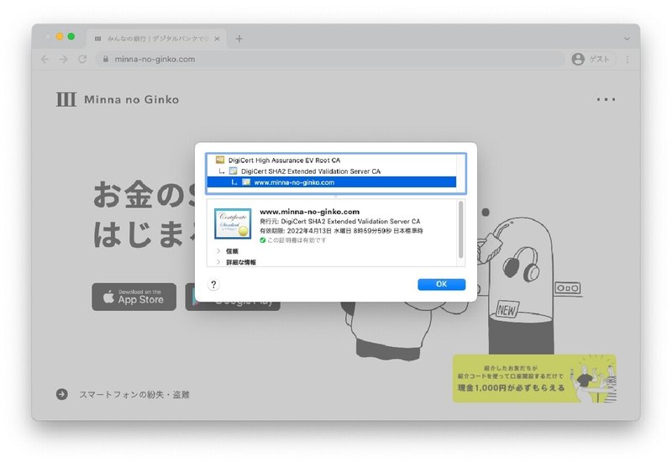This screenshot has height=463, width=672.
Task: Reload the page with refresh icon
Action: click(x=82, y=59)
